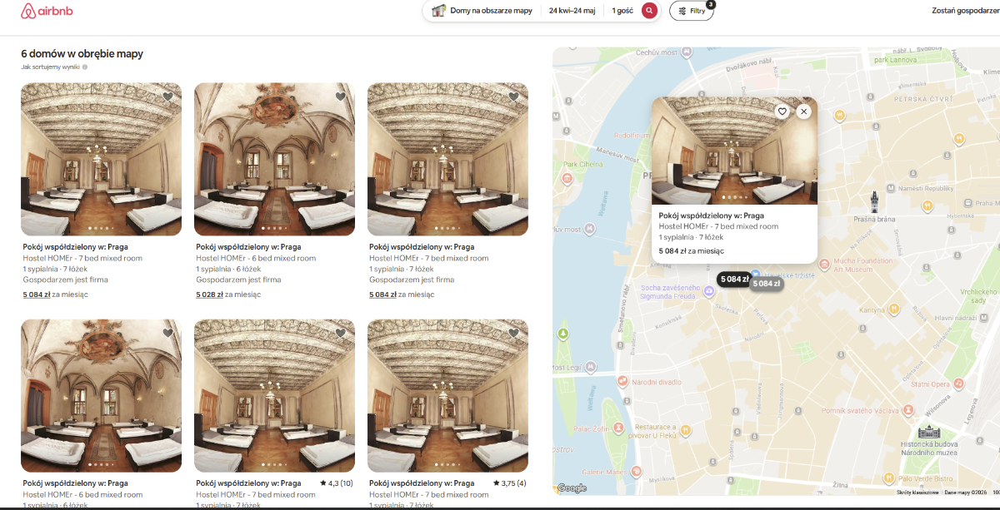Screen dimensions: 1000x510
Task: Click the park Lannova label on map
Action: 896,60
